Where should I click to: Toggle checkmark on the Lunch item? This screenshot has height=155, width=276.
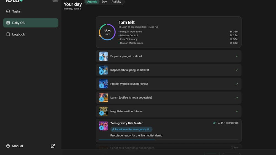pyautogui.click(x=237, y=98)
